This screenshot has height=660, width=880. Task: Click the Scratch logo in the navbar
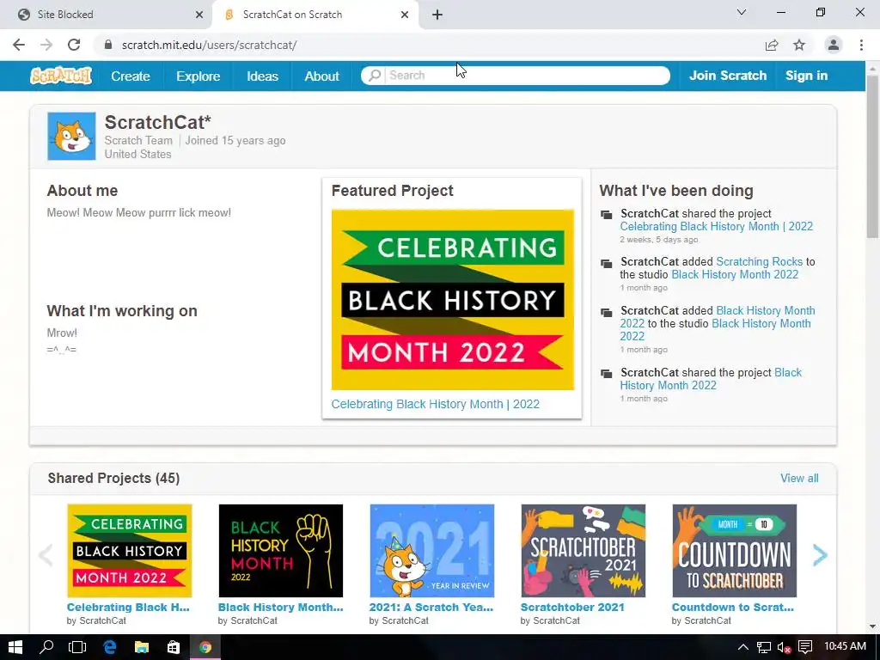pyautogui.click(x=61, y=76)
